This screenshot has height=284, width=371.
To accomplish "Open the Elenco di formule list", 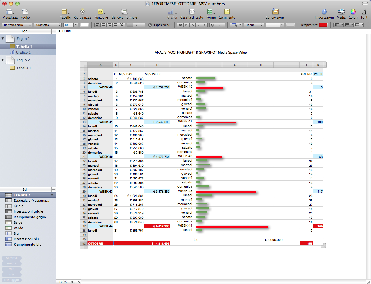I will point(124,12).
